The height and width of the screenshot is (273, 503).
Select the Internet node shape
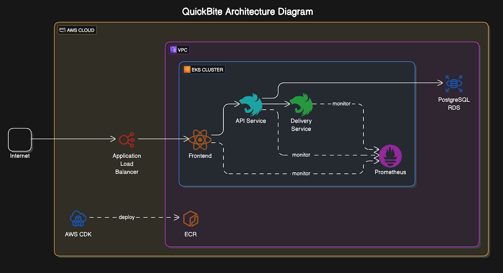20,140
